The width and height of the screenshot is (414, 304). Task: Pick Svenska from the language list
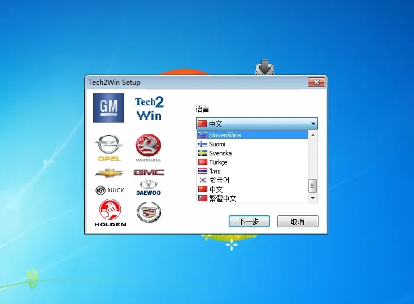click(x=252, y=153)
